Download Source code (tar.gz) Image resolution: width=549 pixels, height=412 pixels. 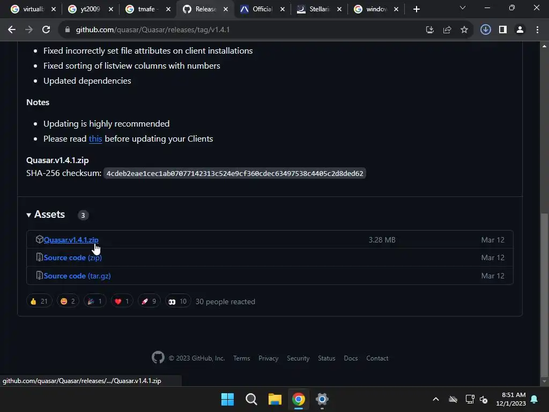pos(77,276)
